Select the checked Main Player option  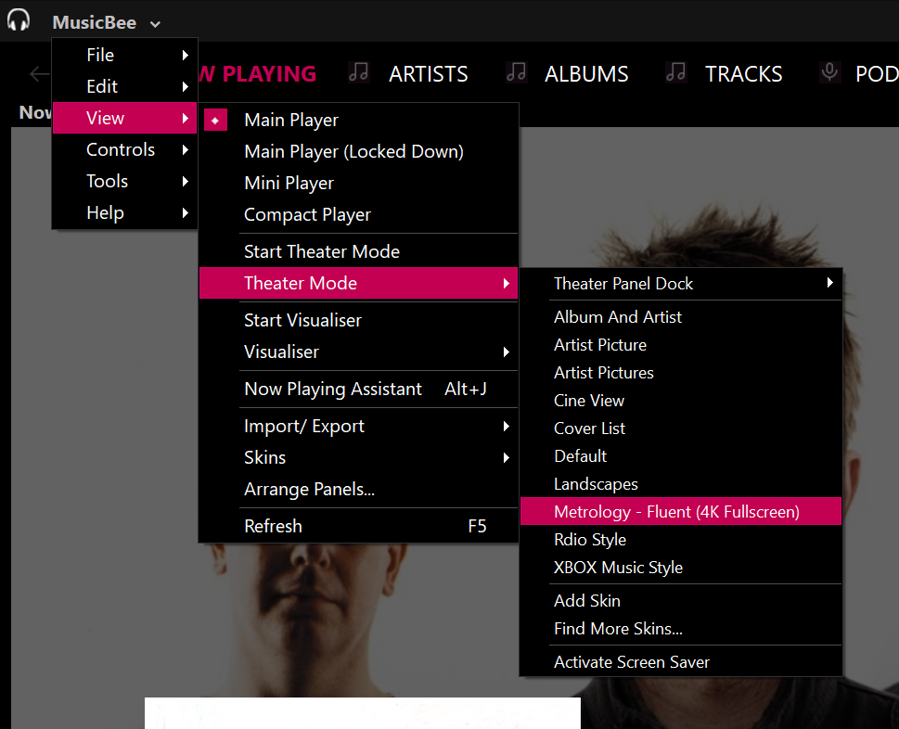[x=358, y=120]
